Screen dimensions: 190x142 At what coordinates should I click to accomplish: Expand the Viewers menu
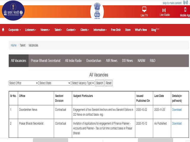(45, 30)
